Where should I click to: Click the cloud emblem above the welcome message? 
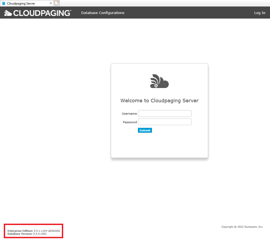coord(159,81)
